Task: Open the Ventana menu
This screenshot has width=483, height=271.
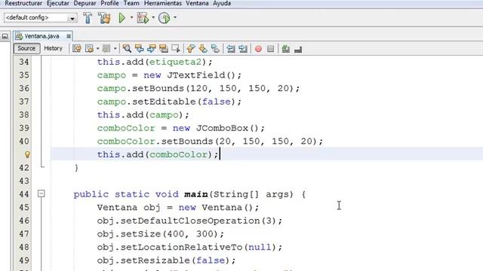Action: pos(197,3)
